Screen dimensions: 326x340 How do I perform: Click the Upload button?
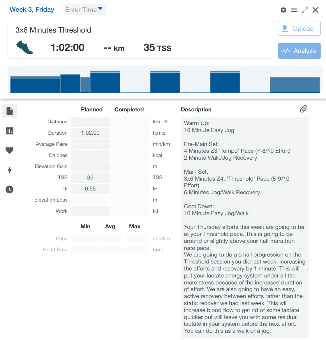(x=299, y=29)
